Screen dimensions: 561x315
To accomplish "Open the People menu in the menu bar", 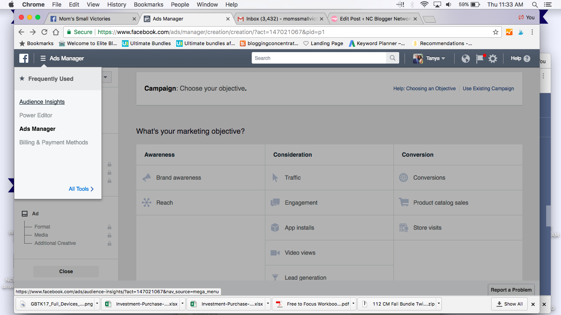I will 180,5.
